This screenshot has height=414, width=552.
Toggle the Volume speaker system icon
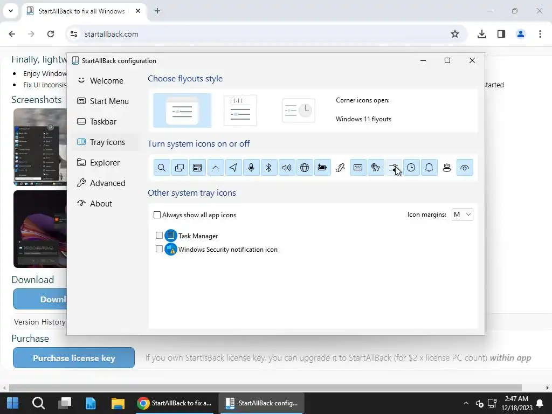click(287, 168)
